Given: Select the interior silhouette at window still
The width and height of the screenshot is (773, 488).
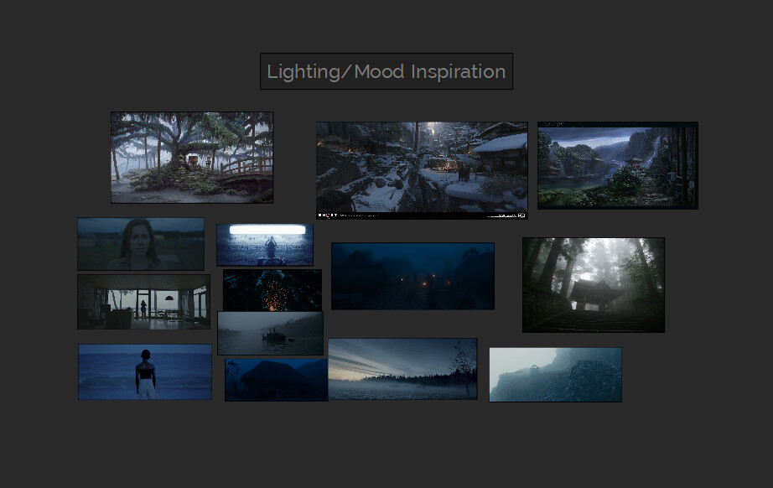Looking at the screenshot, I should (143, 302).
